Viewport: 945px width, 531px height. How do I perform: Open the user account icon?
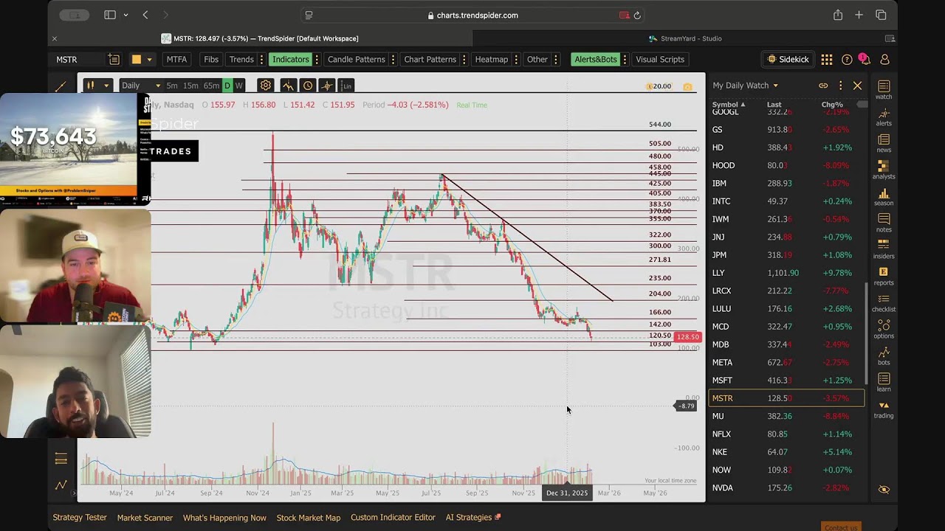[x=884, y=60]
